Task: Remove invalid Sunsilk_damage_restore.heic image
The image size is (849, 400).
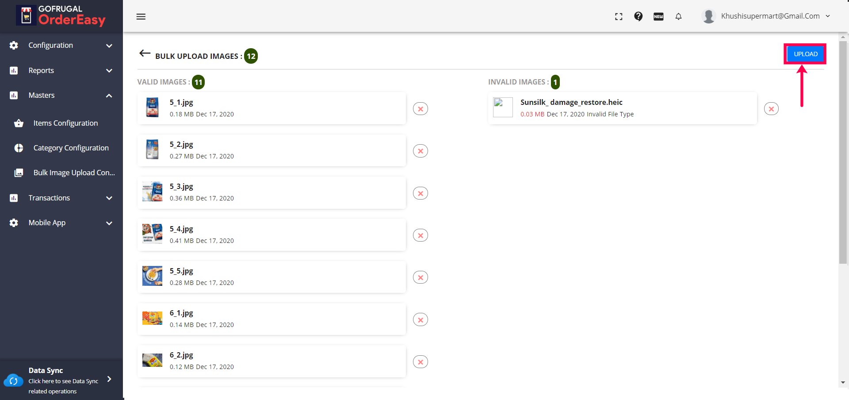Action: pos(771,109)
